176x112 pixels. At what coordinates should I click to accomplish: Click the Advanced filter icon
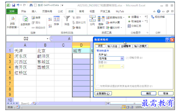tap(74, 28)
